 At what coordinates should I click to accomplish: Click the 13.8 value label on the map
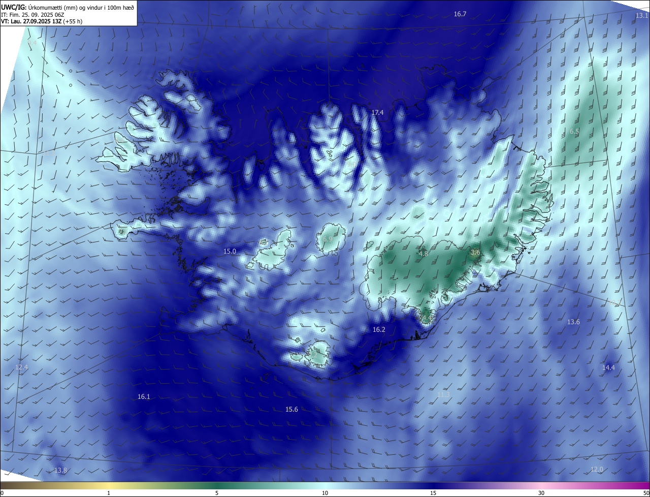click(60, 471)
